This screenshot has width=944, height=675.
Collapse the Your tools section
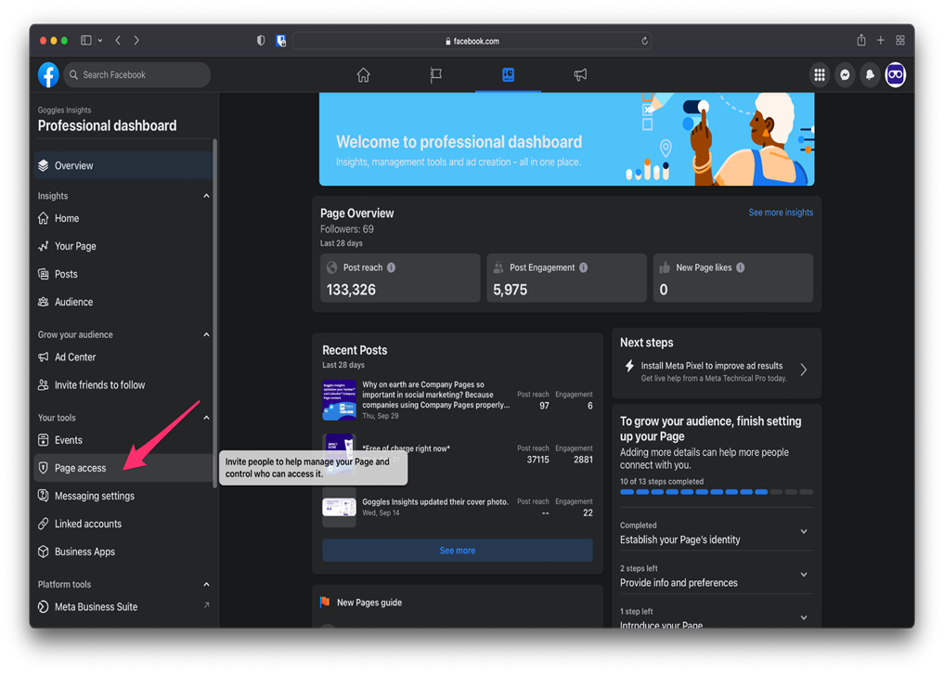(x=206, y=418)
